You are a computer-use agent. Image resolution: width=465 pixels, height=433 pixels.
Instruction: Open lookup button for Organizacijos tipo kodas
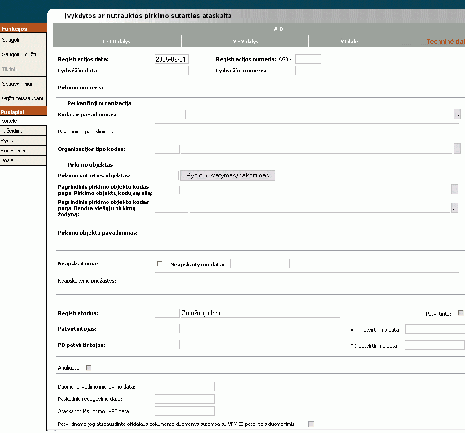point(457,149)
